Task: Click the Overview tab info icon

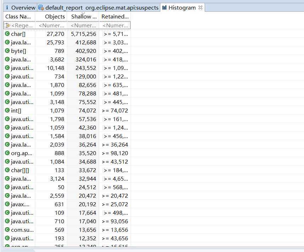Action: point(7,7)
